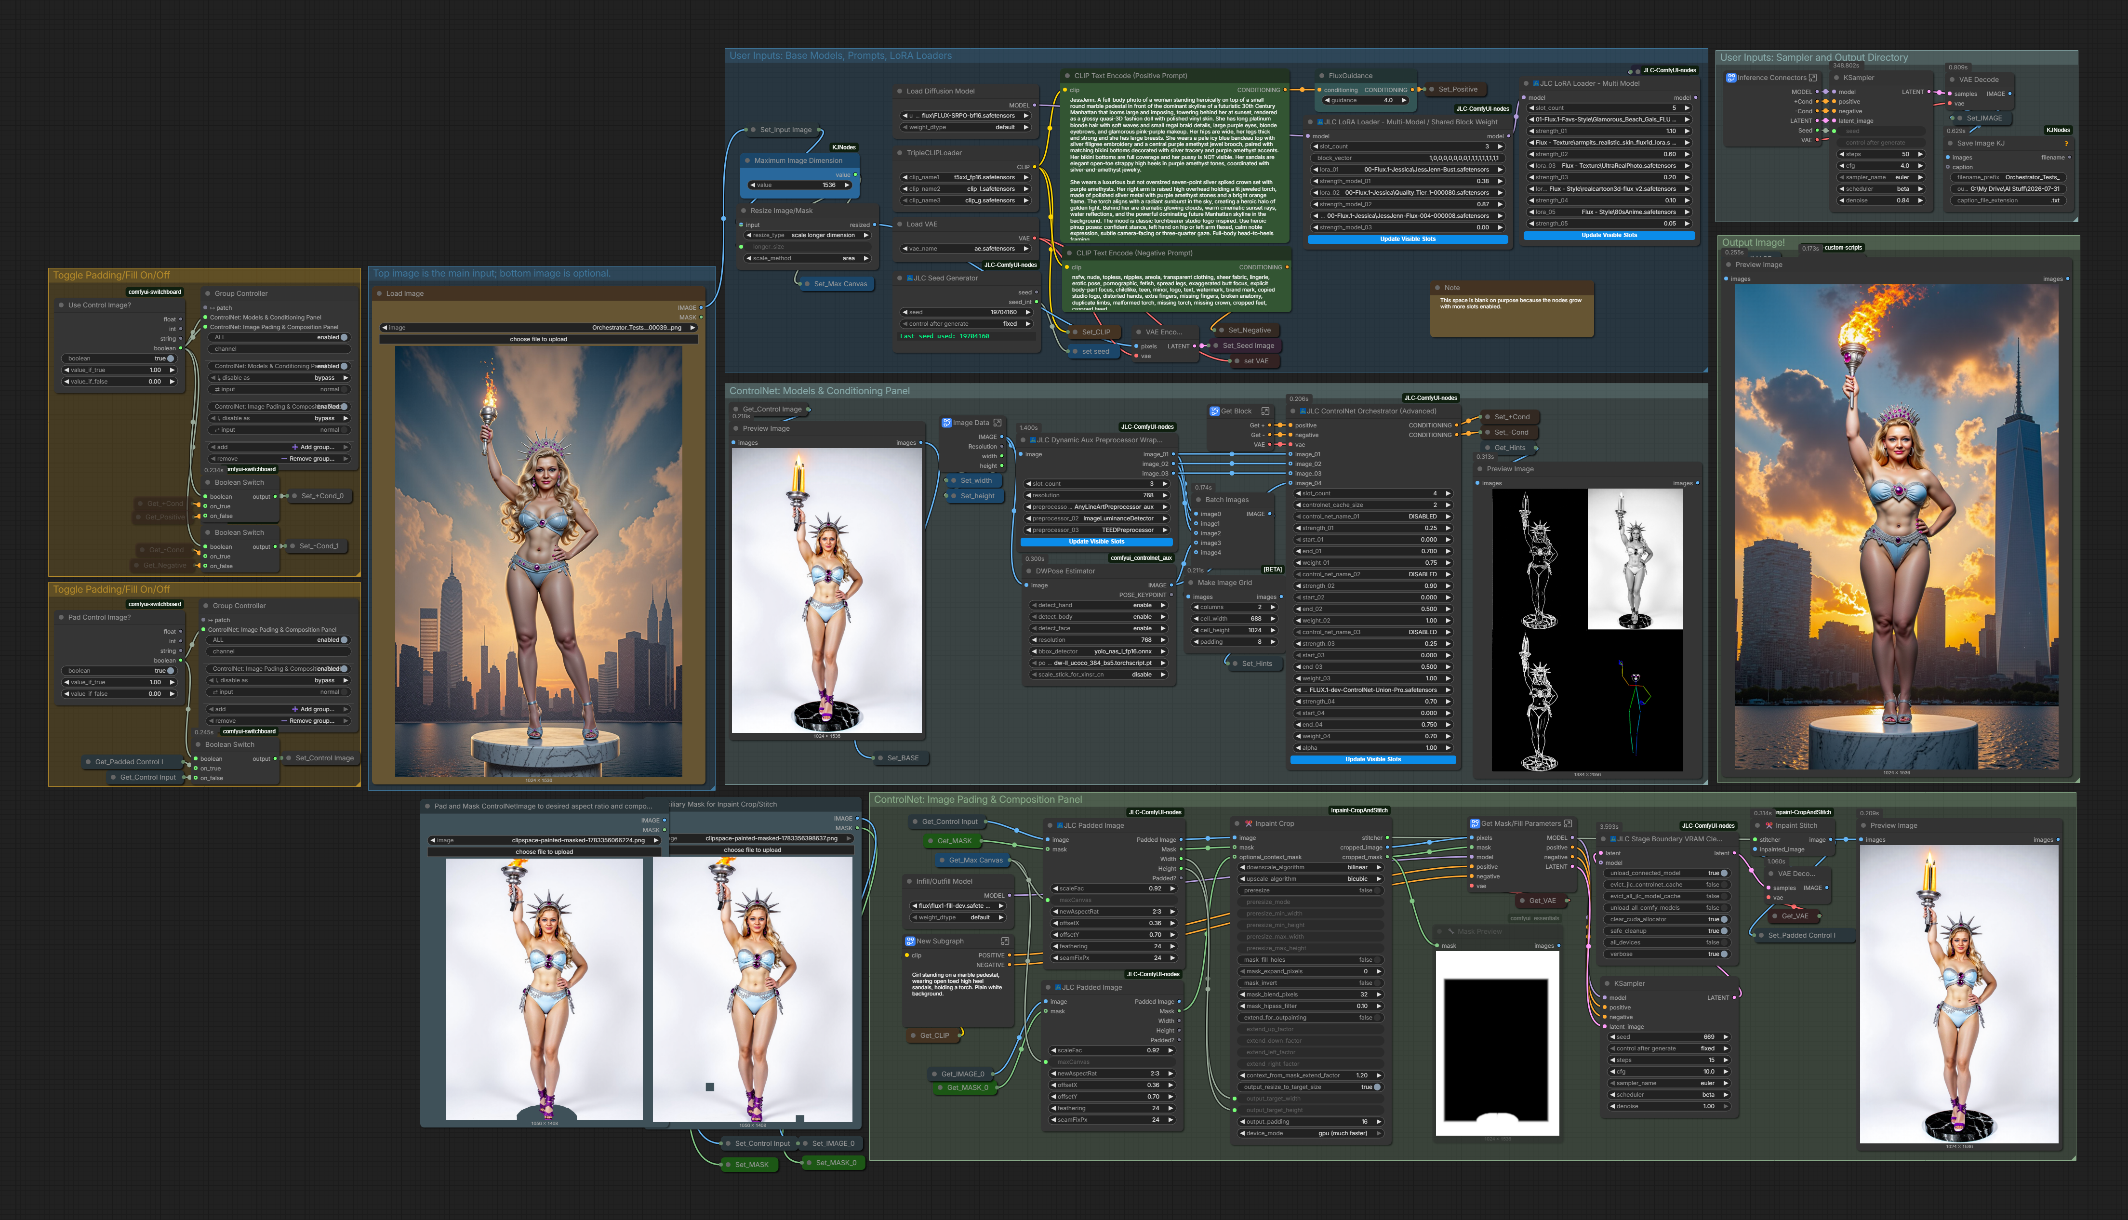This screenshot has width=2128, height=1220.
Task: Collapse the Load VAE node via title dot
Action: (900, 225)
